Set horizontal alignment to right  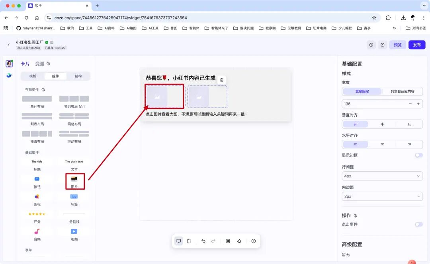click(409, 145)
